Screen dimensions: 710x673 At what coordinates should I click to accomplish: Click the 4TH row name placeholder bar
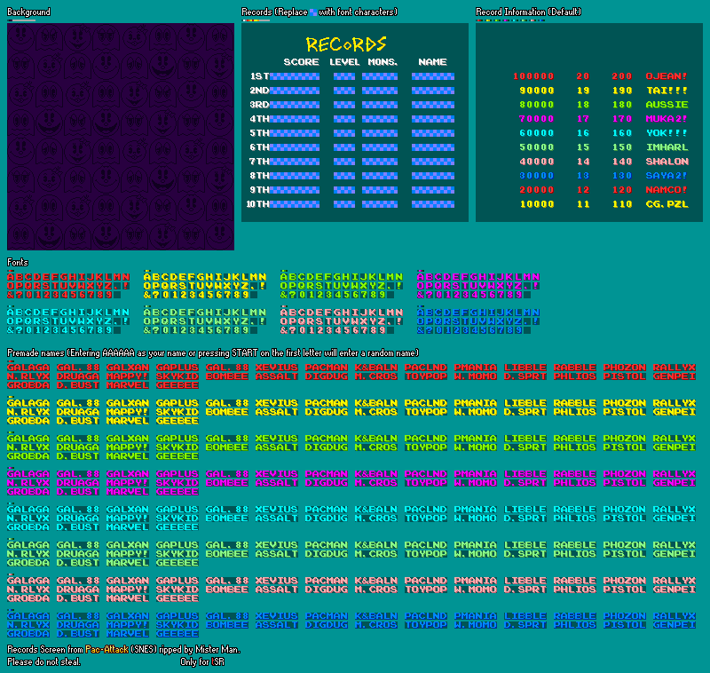(x=433, y=119)
